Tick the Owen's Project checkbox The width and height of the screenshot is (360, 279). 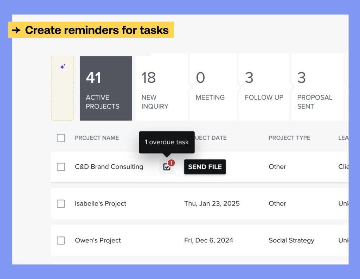pyautogui.click(x=61, y=241)
